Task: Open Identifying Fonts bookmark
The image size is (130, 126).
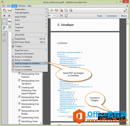Action: tap(29, 121)
